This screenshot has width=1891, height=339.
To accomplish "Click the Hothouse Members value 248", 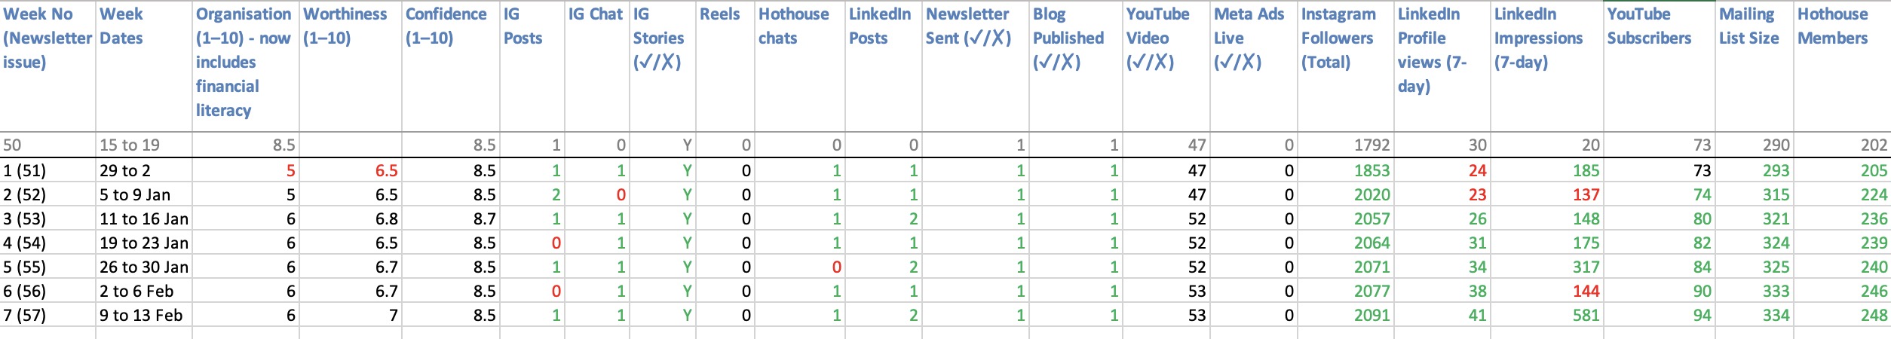I will [1842, 315].
